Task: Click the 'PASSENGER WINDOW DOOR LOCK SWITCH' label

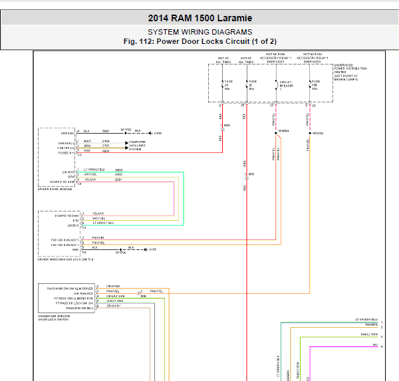Action: [x=55, y=318]
